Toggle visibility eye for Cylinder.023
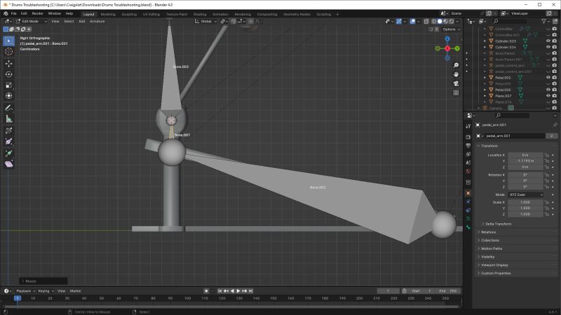561x315 pixels. tap(548, 41)
